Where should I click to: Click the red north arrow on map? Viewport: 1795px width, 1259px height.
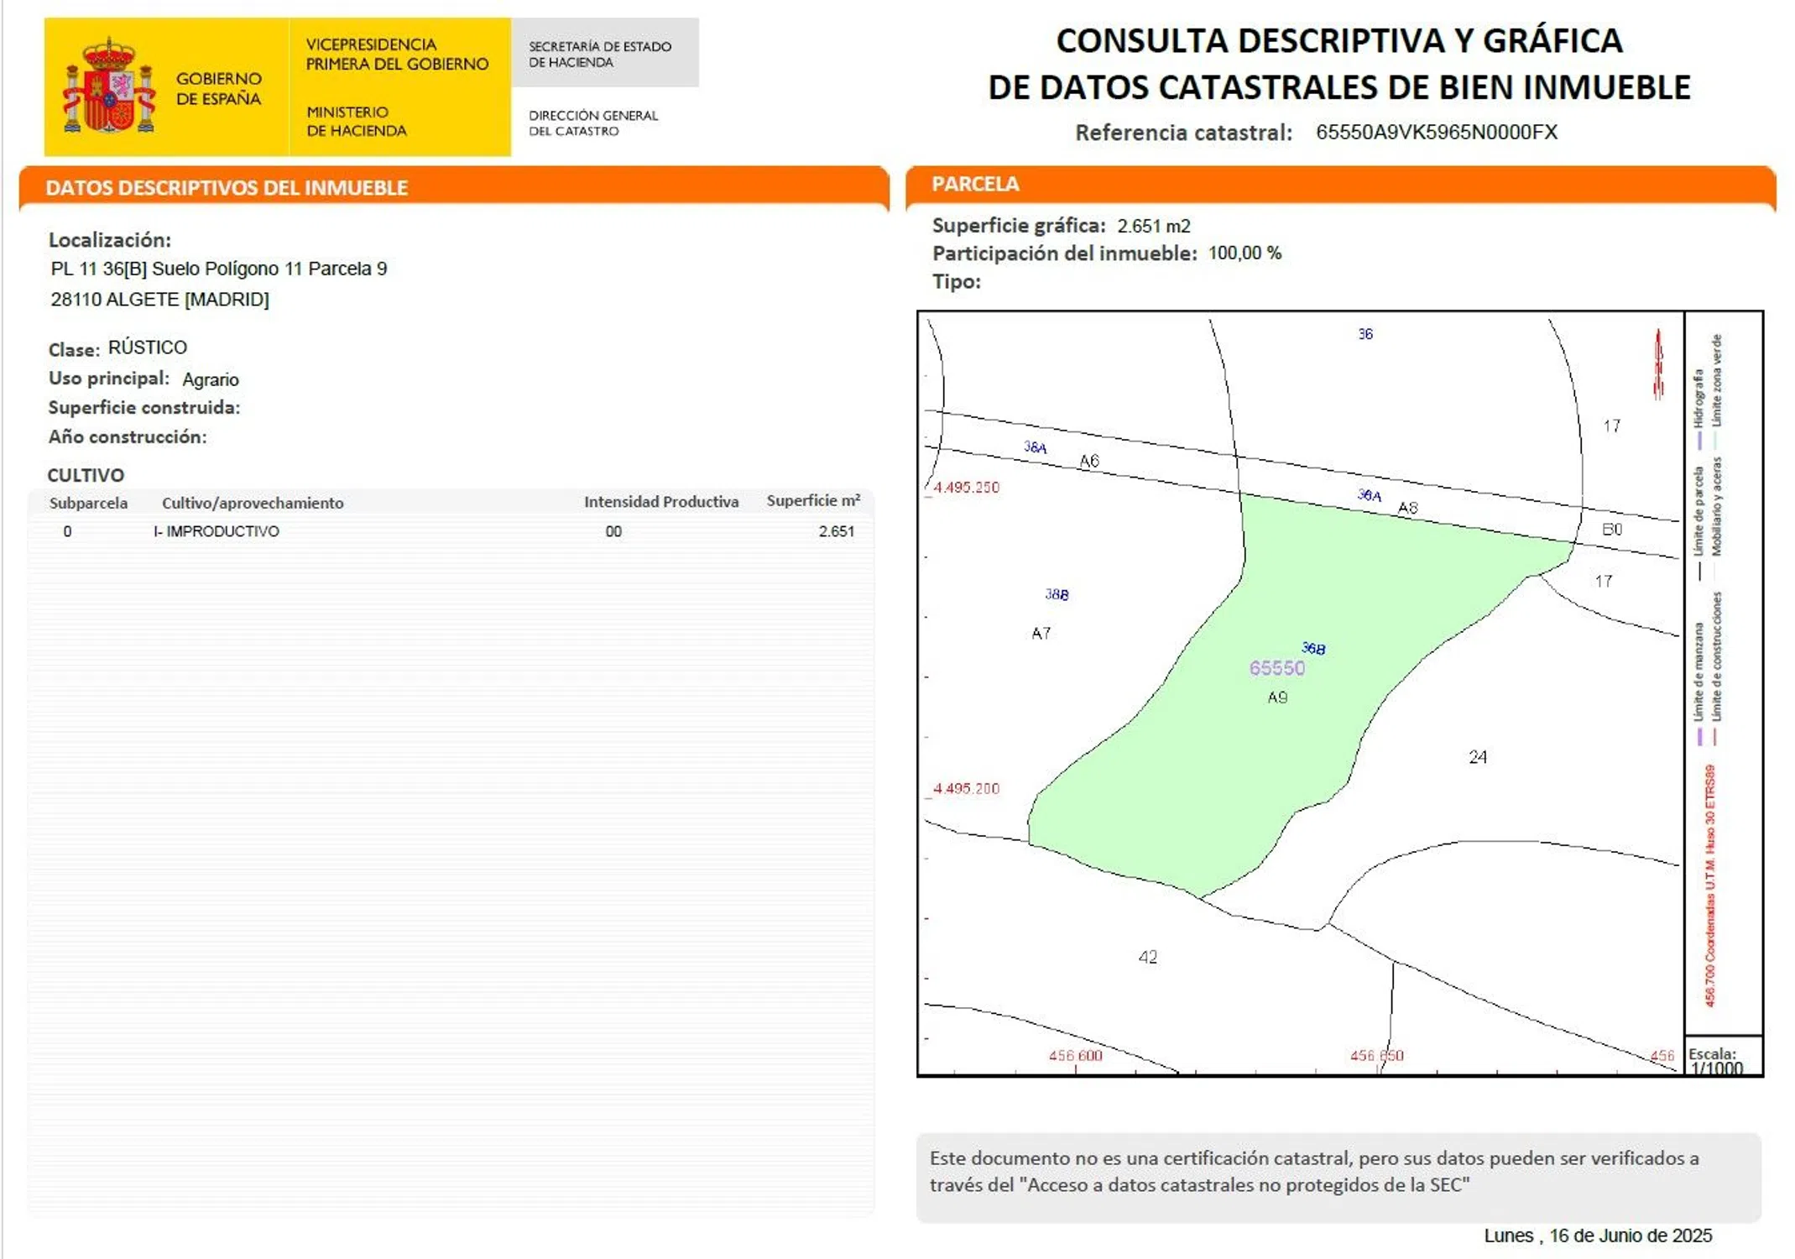[1657, 365]
